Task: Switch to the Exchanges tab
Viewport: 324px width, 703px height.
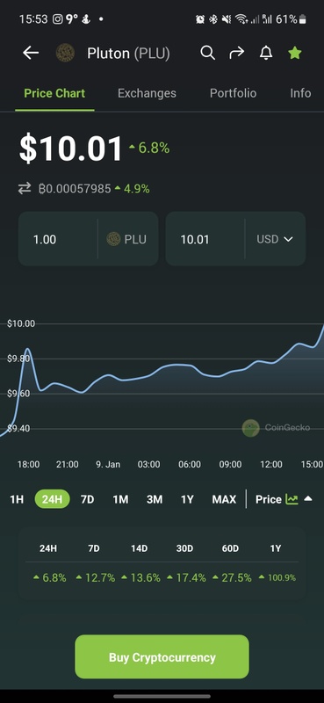Action: tap(147, 93)
